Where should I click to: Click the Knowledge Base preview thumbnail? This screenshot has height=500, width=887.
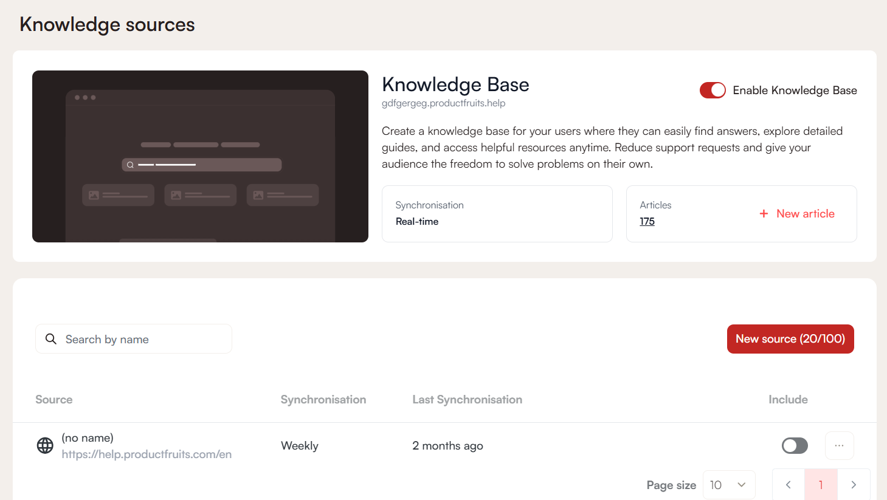200,156
